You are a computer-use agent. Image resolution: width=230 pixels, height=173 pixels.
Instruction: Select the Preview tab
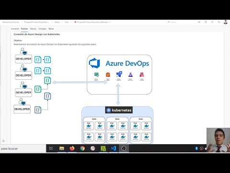24,29
